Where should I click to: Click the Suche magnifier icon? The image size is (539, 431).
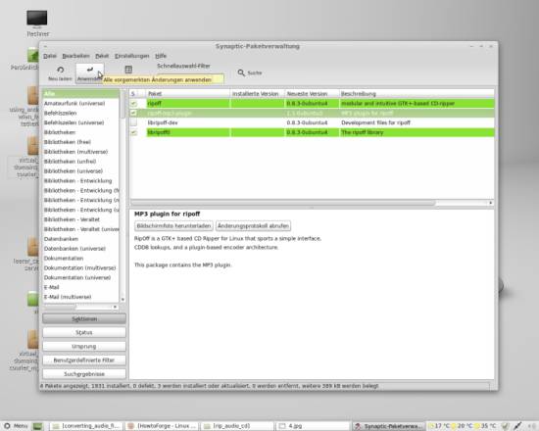click(241, 72)
